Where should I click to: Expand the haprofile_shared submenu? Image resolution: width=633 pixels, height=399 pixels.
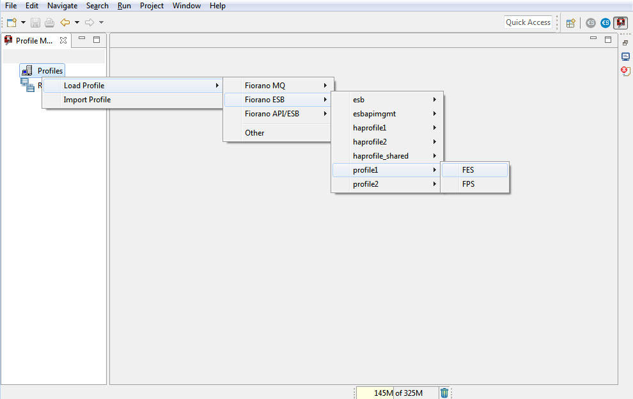(x=387, y=156)
